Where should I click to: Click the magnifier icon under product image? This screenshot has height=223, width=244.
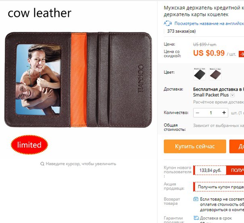coord(42,164)
